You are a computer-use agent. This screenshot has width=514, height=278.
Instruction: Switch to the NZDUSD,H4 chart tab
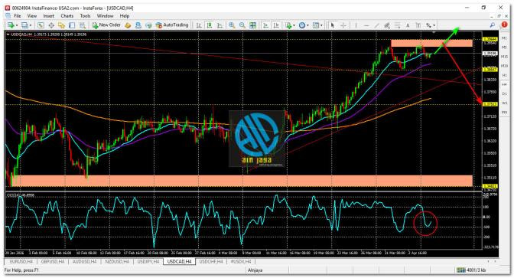tap(117, 262)
